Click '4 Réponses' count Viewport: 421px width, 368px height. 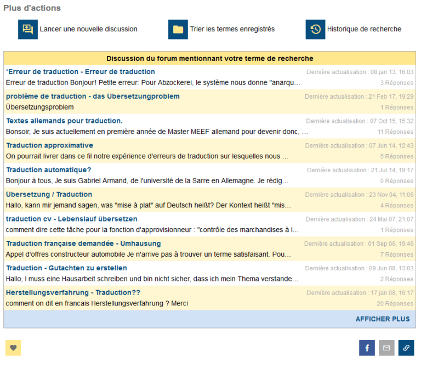click(397, 206)
